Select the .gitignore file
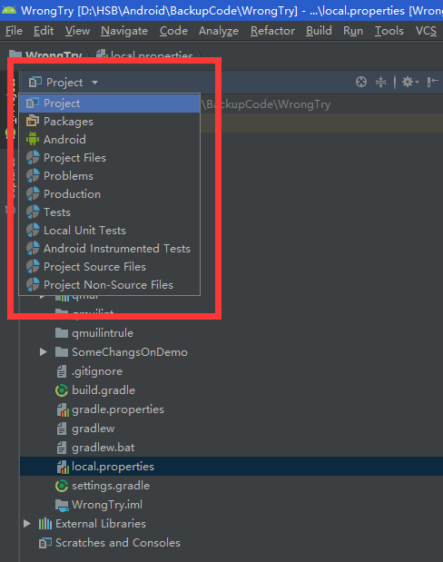Screen dimensions: 443x562 tap(97, 371)
